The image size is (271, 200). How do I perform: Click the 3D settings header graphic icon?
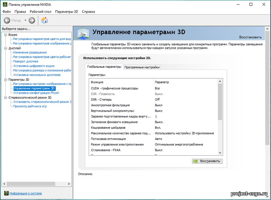coord(83,33)
